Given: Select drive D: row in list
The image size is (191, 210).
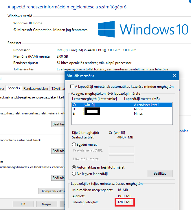Looking at the screenshot, I should click(x=122, y=109).
